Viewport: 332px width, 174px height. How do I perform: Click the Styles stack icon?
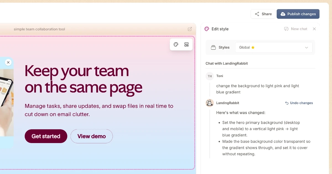(213, 48)
